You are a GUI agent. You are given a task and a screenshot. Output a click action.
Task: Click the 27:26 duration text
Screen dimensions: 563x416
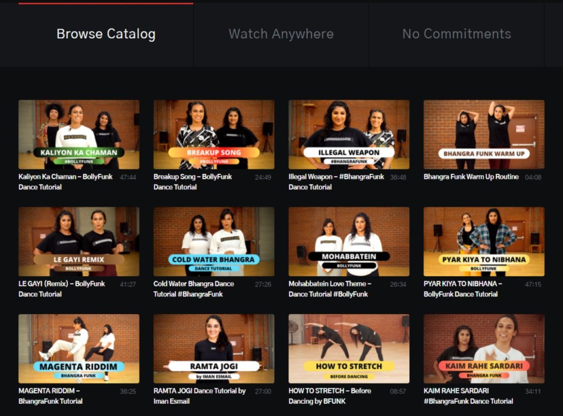(263, 284)
